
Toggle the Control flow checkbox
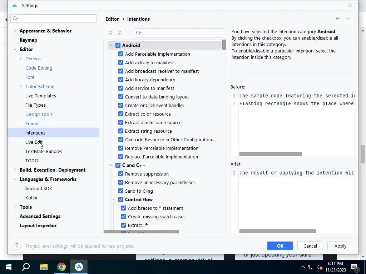coord(121,199)
